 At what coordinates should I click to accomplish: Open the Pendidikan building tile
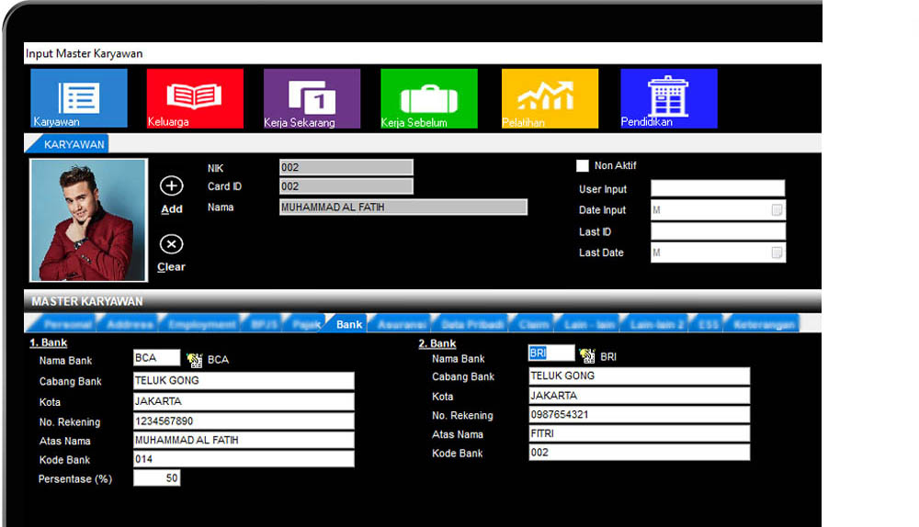[668, 98]
